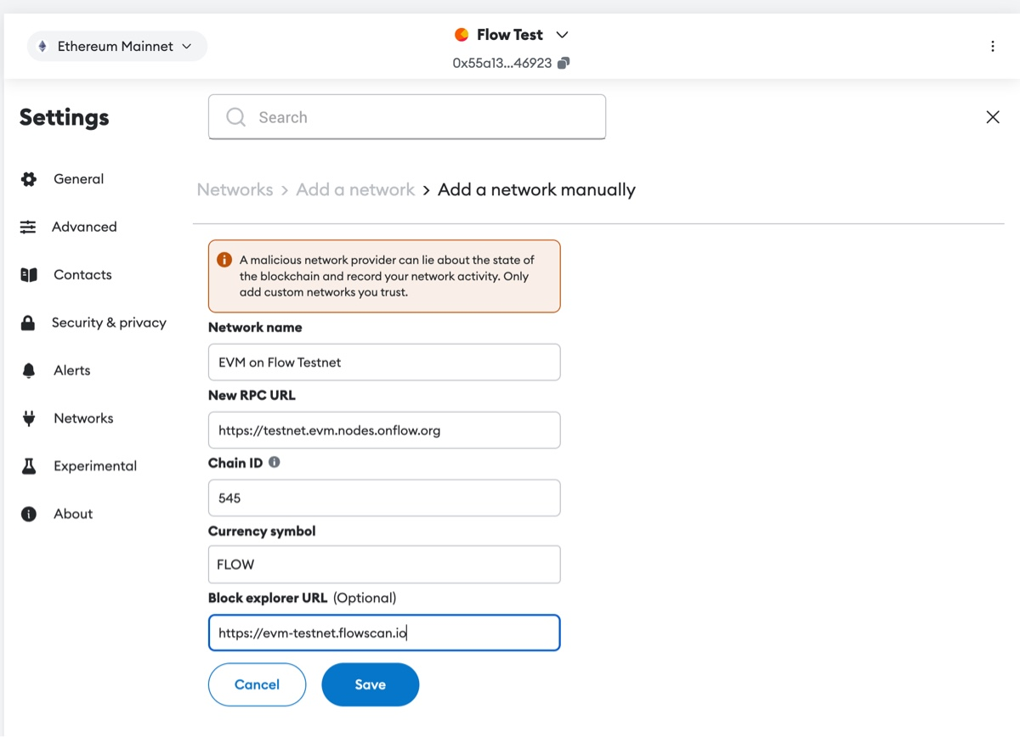This screenshot has width=1020, height=737.
Task: Click the Contacts book icon
Action: (x=29, y=275)
